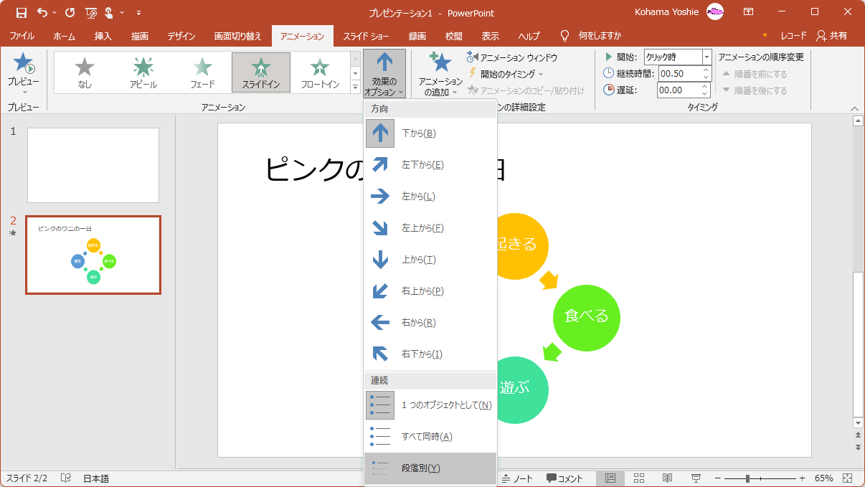Switch to Review (校閲) tab
This screenshot has height=487, width=865.
[454, 36]
